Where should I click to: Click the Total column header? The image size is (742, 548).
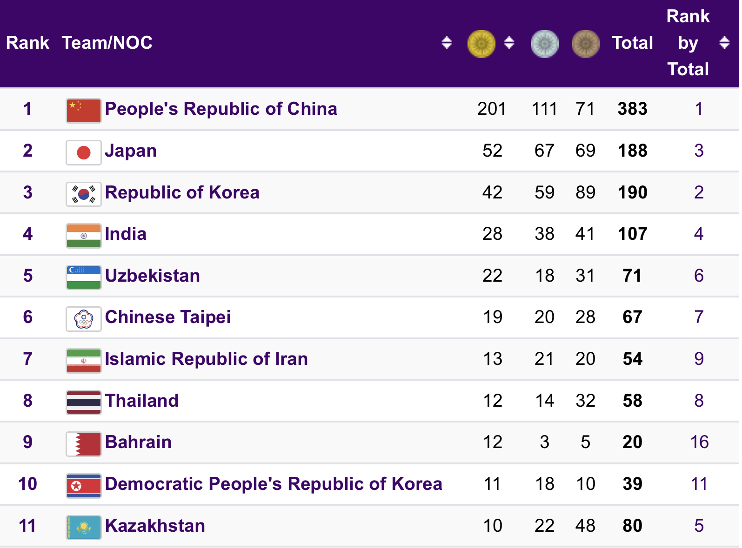(632, 43)
